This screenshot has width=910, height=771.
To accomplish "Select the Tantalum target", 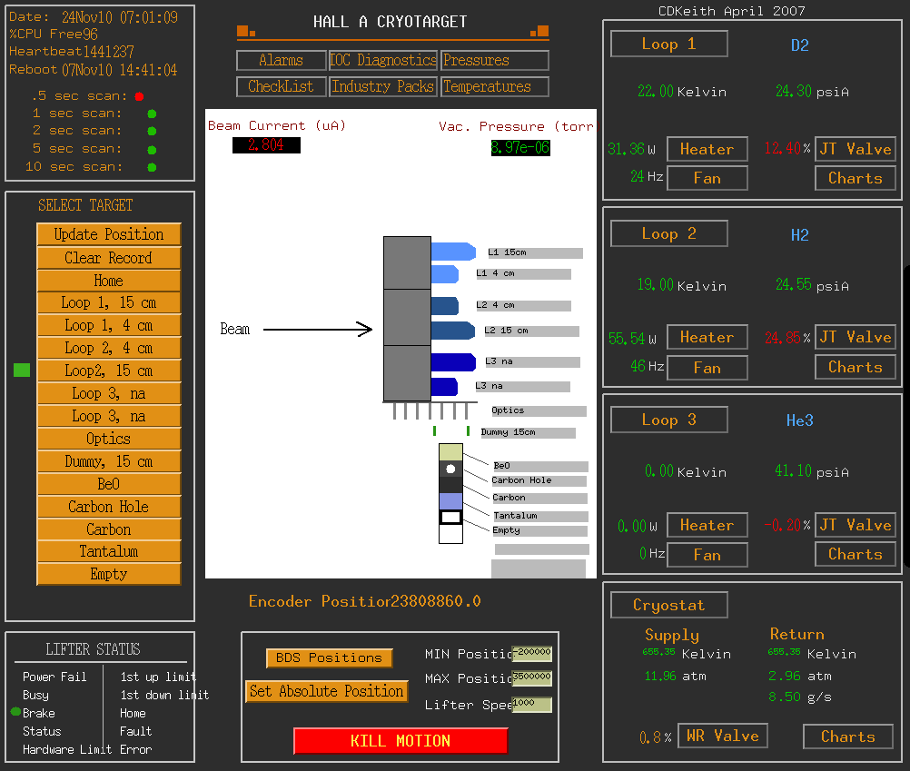I will pos(108,551).
